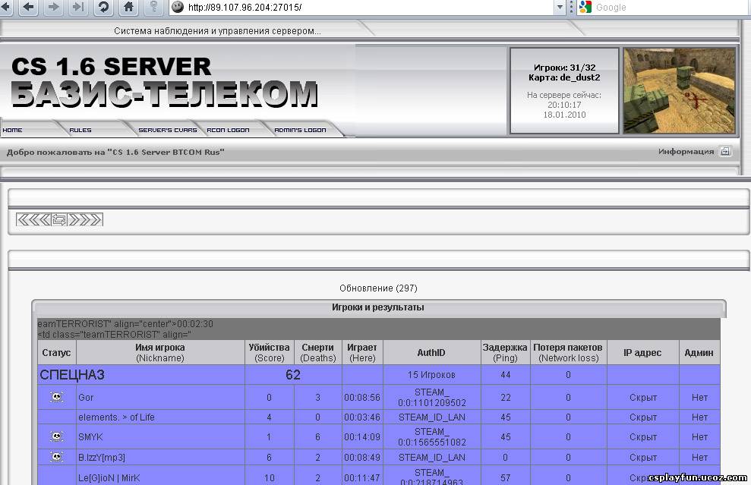The height and width of the screenshot is (485, 751).
Task: Click SMYK's AuthID STEAM_0:0:1565551082
Action: [431, 437]
